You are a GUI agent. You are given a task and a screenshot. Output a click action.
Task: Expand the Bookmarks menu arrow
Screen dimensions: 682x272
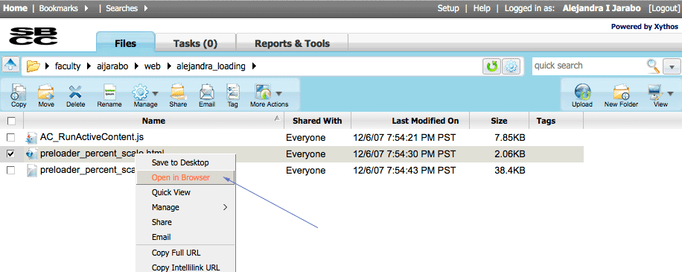coord(86,8)
